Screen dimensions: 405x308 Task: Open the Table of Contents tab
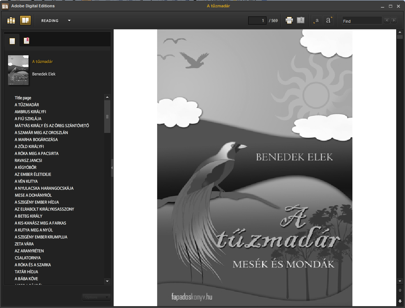pos(12,41)
